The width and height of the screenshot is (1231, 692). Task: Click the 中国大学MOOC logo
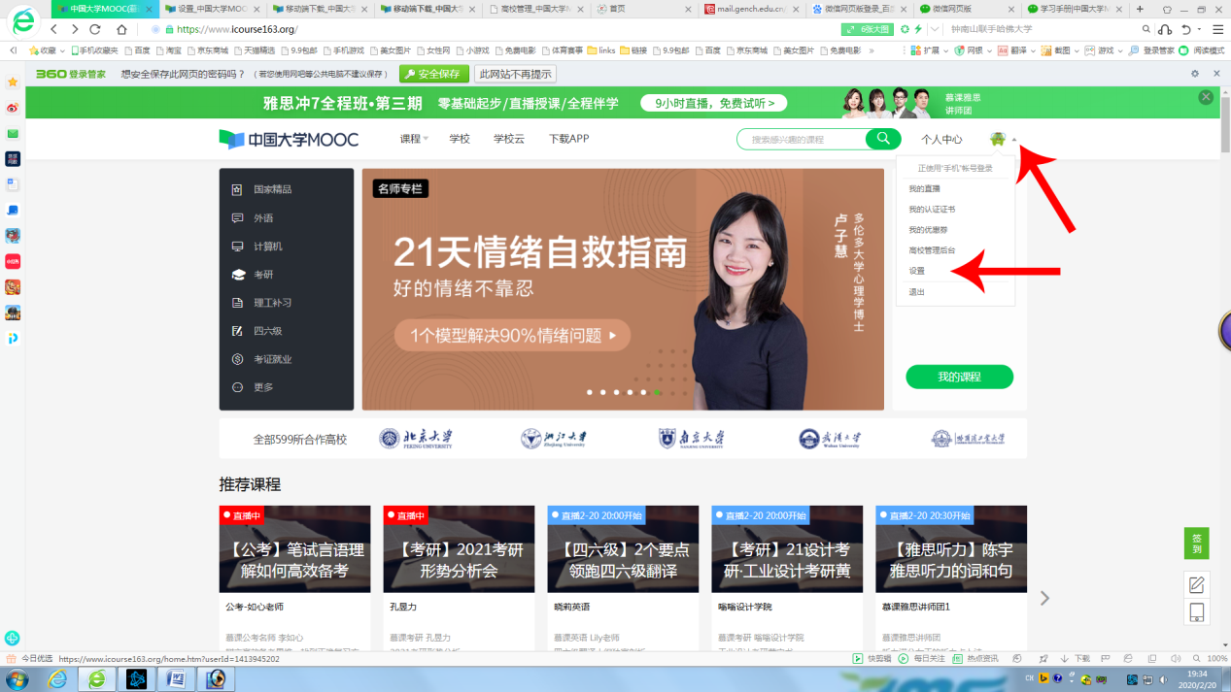point(289,140)
